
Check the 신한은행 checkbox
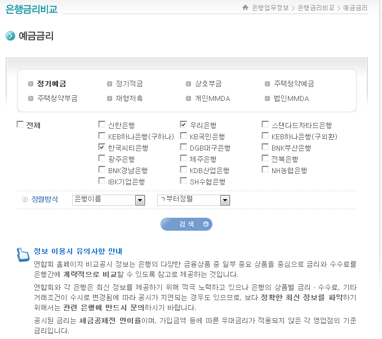coord(101,125)
